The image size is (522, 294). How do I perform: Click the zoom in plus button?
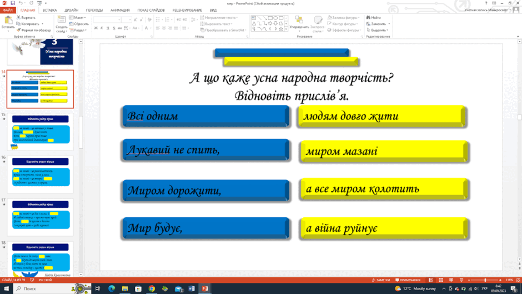tap(500, 280)
